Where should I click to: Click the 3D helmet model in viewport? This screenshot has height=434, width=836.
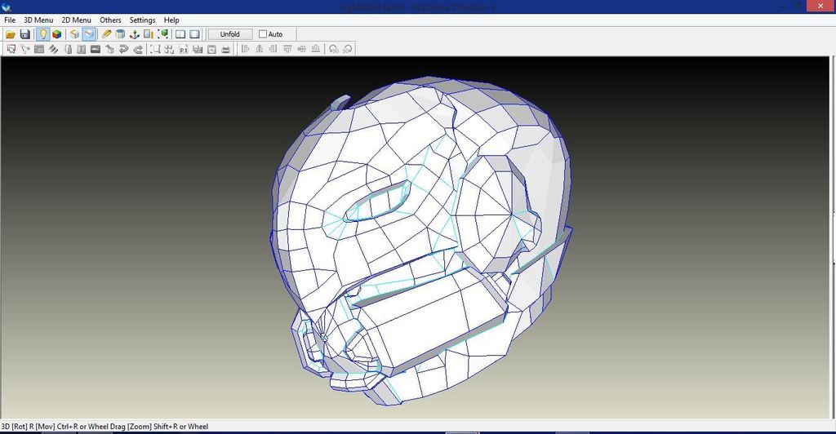click(x=421, y=240)
